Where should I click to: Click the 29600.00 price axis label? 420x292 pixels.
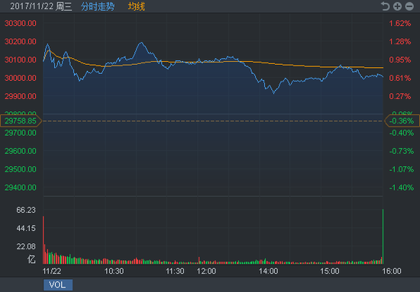coord(21,151)
